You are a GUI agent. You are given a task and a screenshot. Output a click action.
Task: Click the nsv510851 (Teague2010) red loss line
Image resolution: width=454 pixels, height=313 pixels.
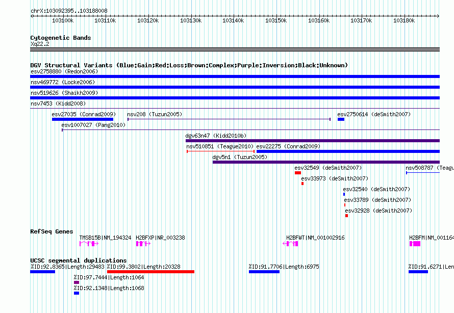[221, 151]
